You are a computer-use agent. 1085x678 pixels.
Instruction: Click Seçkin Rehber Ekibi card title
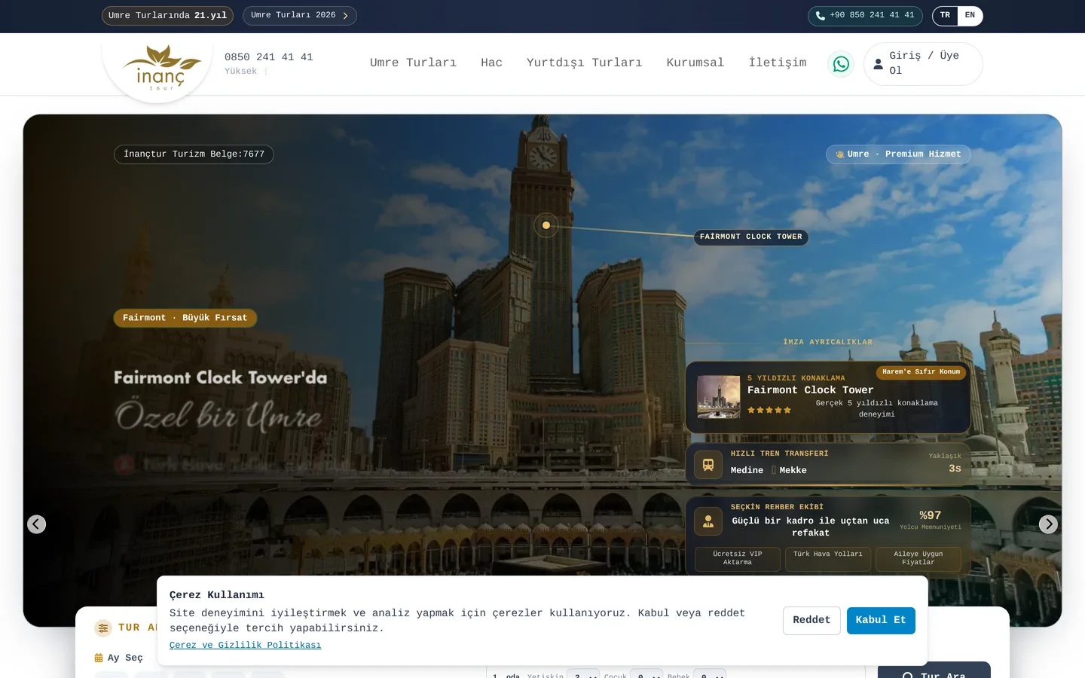(777, 508)
